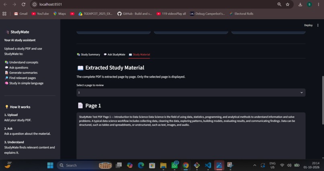Open Visual Studio Code from the taskbar
The height and width of the screenshot is (171, 324).
coord(208,165)
